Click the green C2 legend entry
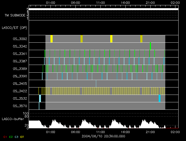 (x=11, y=136)
